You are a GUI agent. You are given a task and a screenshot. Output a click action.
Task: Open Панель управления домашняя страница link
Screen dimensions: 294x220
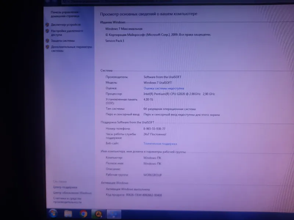click(65, 14)
